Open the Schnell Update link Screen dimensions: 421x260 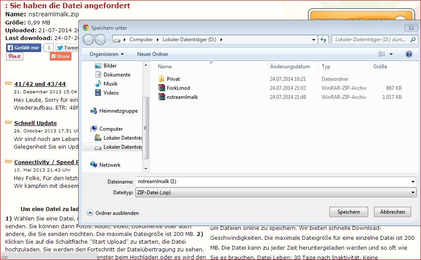(x=35, y=123)
